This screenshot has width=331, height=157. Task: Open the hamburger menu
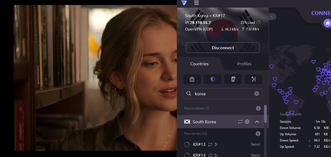pyautogui.click(x=196, y=3)
